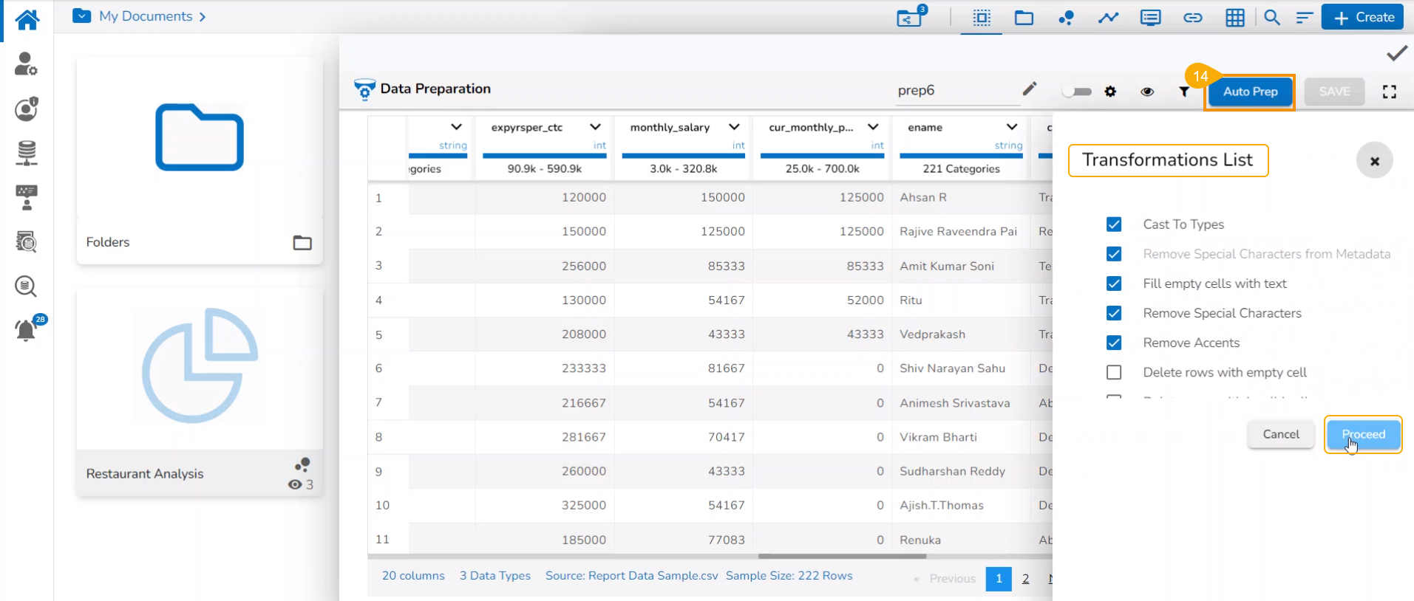The image size is (1414, 601).
Task: Expand the expyrsper_ctc column menu
Action: 595,127
